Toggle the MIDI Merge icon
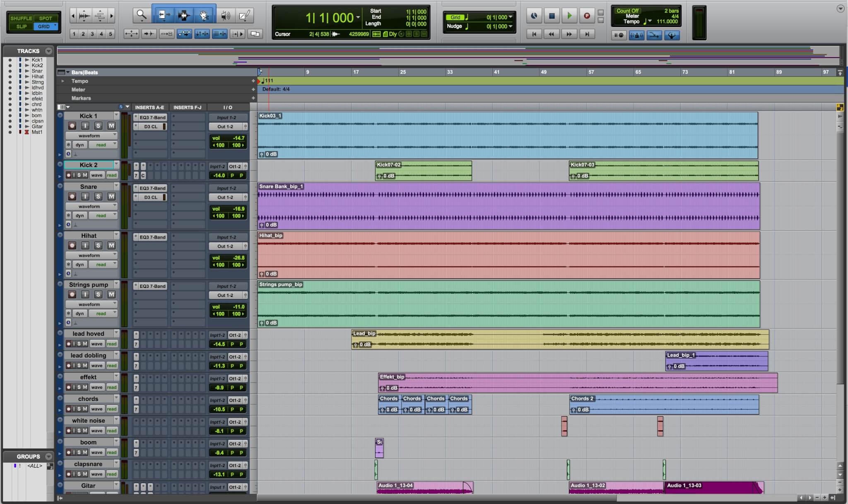Screen dimensions: 848x504 (654, 35)
